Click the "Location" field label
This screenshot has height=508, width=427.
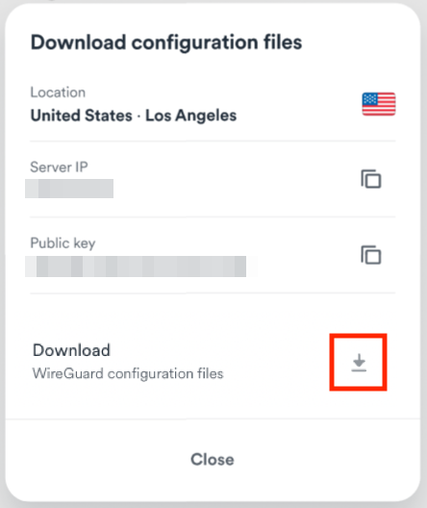(x=58, y=92)
